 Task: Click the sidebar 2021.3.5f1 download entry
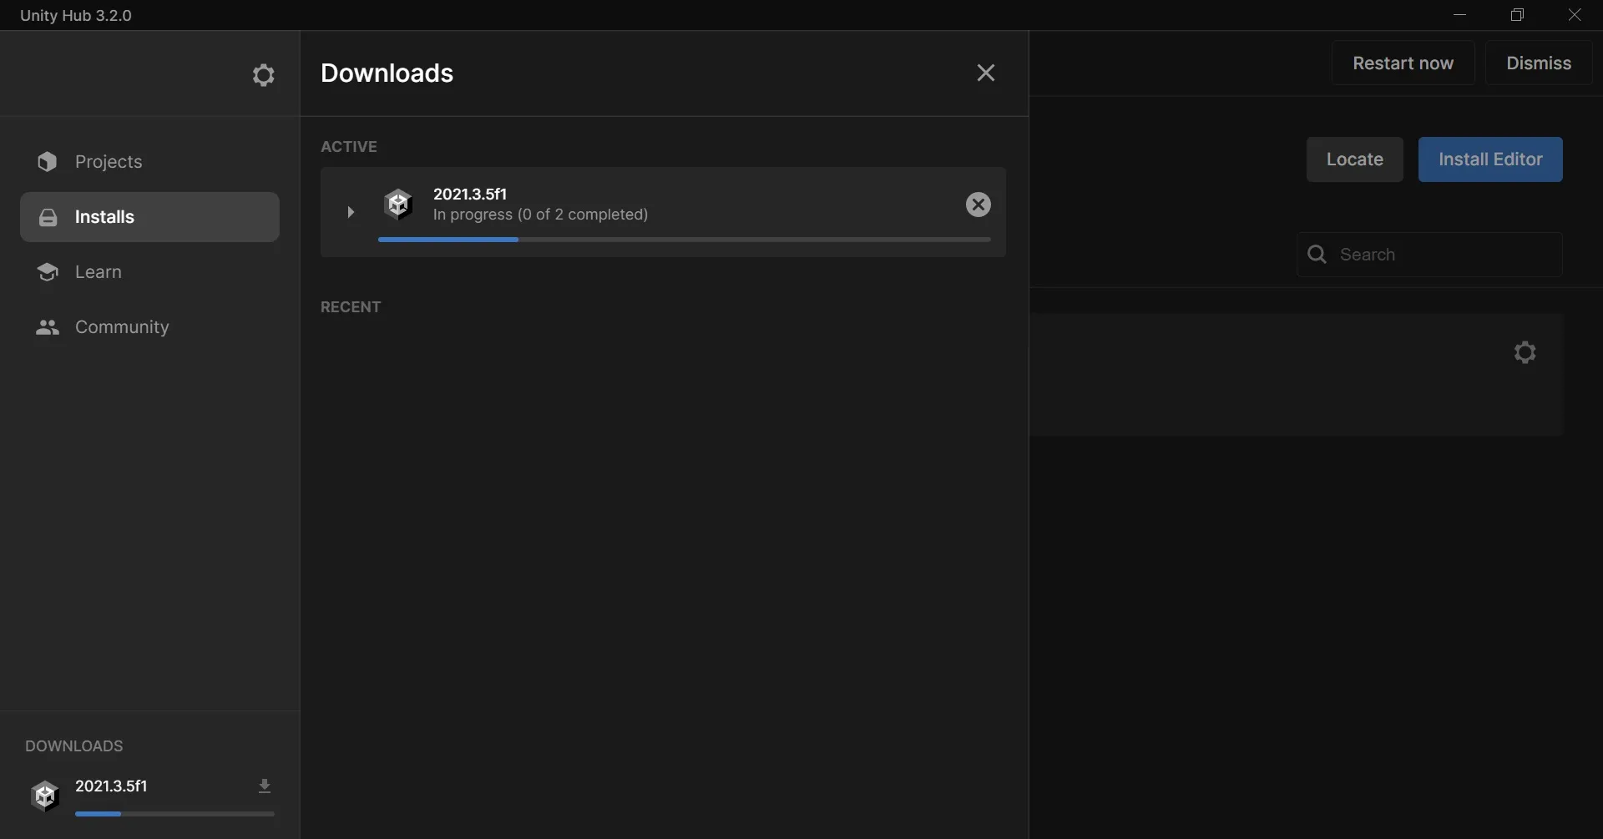tap(149, 796)
